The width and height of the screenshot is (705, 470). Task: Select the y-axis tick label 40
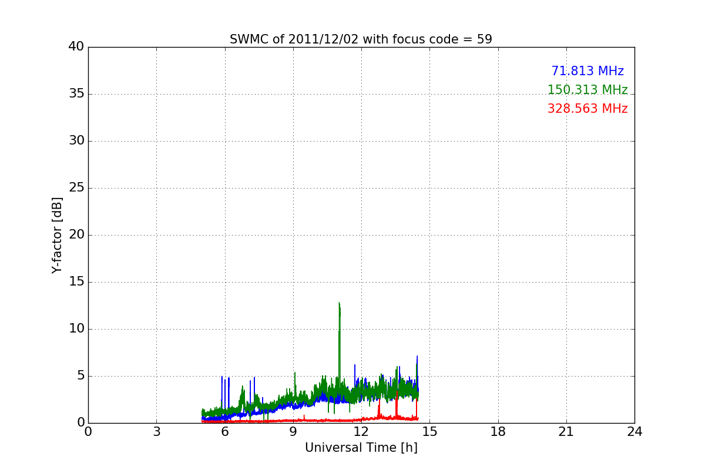coord(76,47)
